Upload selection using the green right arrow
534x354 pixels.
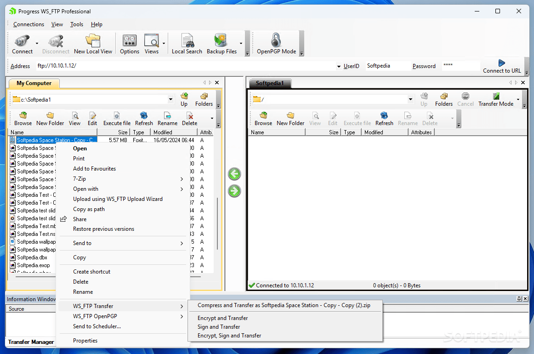pos(234,190)
